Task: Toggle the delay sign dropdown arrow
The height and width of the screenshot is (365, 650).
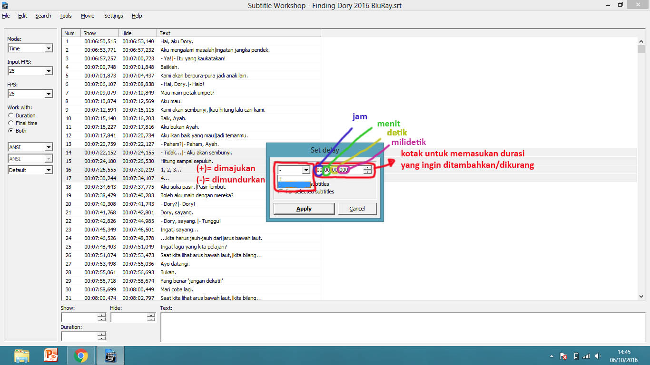Action: pos(306,170)
